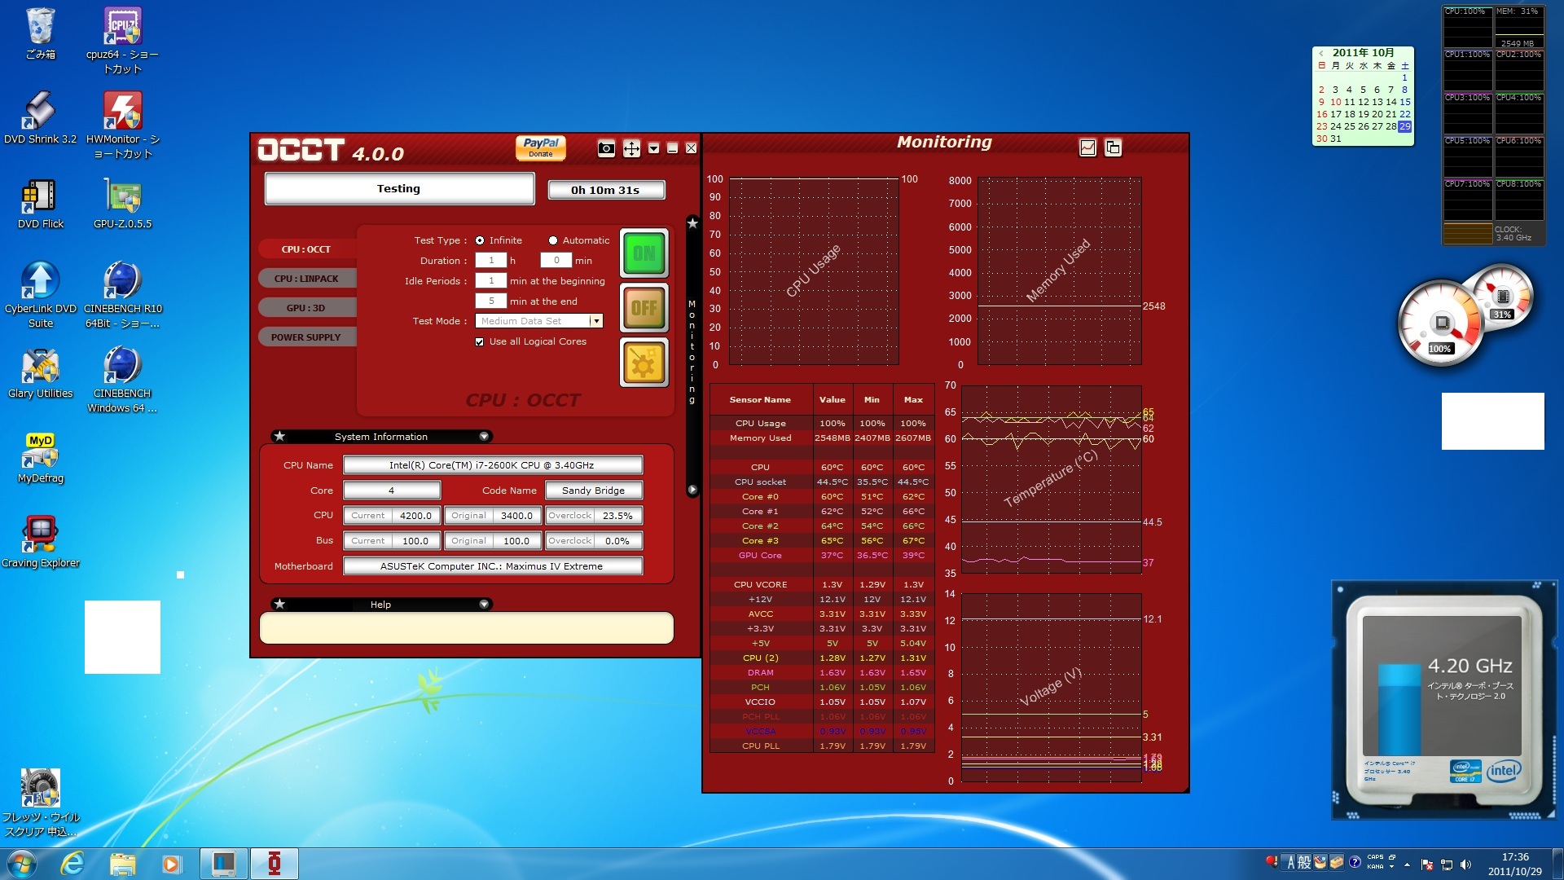Screen dimensions: 1564x880
Task: Click the windows overlay icon in Monitoring
Action: point(1113,147)
